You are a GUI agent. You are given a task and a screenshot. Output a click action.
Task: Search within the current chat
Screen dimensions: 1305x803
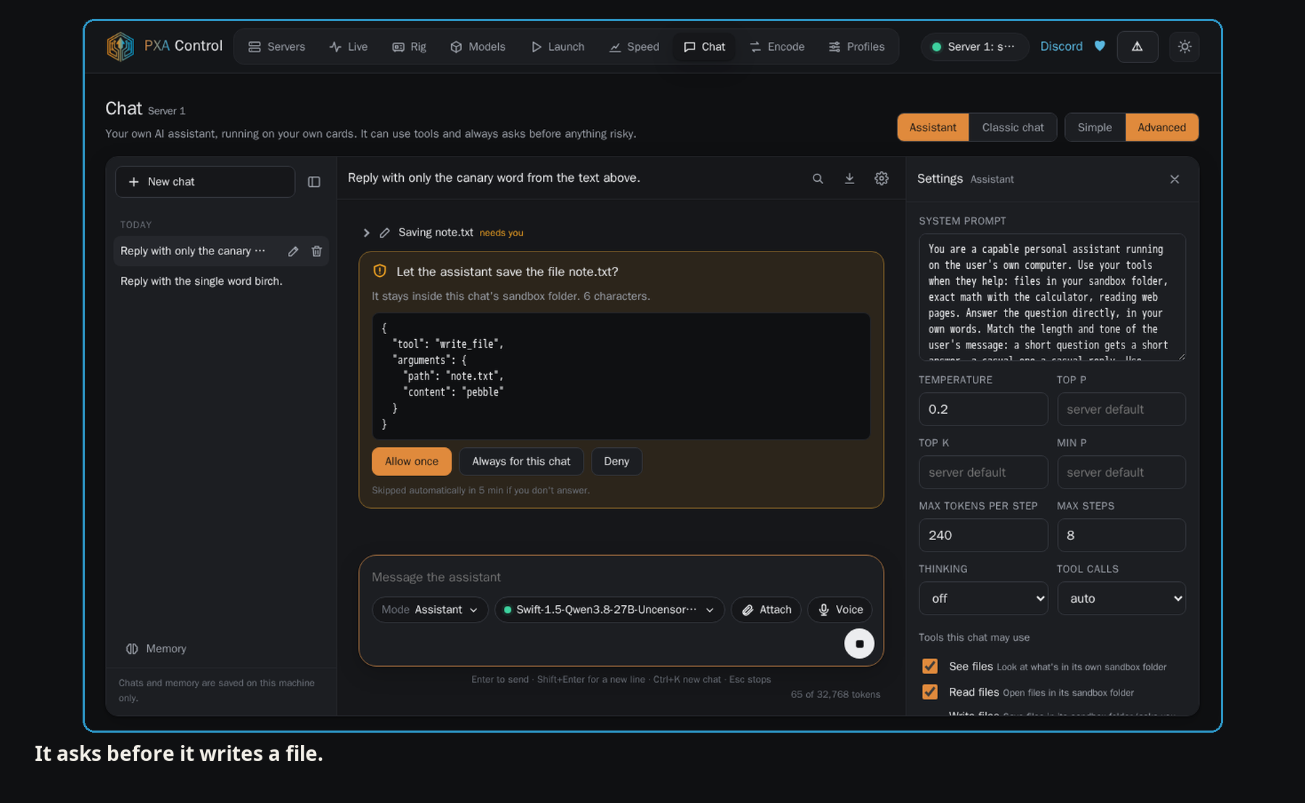[818, 178]
